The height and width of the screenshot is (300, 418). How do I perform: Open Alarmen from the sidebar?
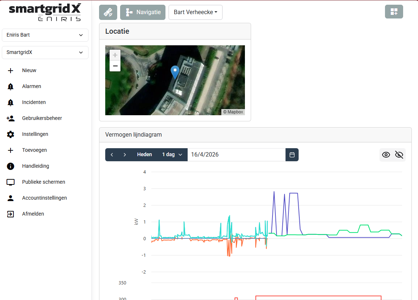click(32, 86)
